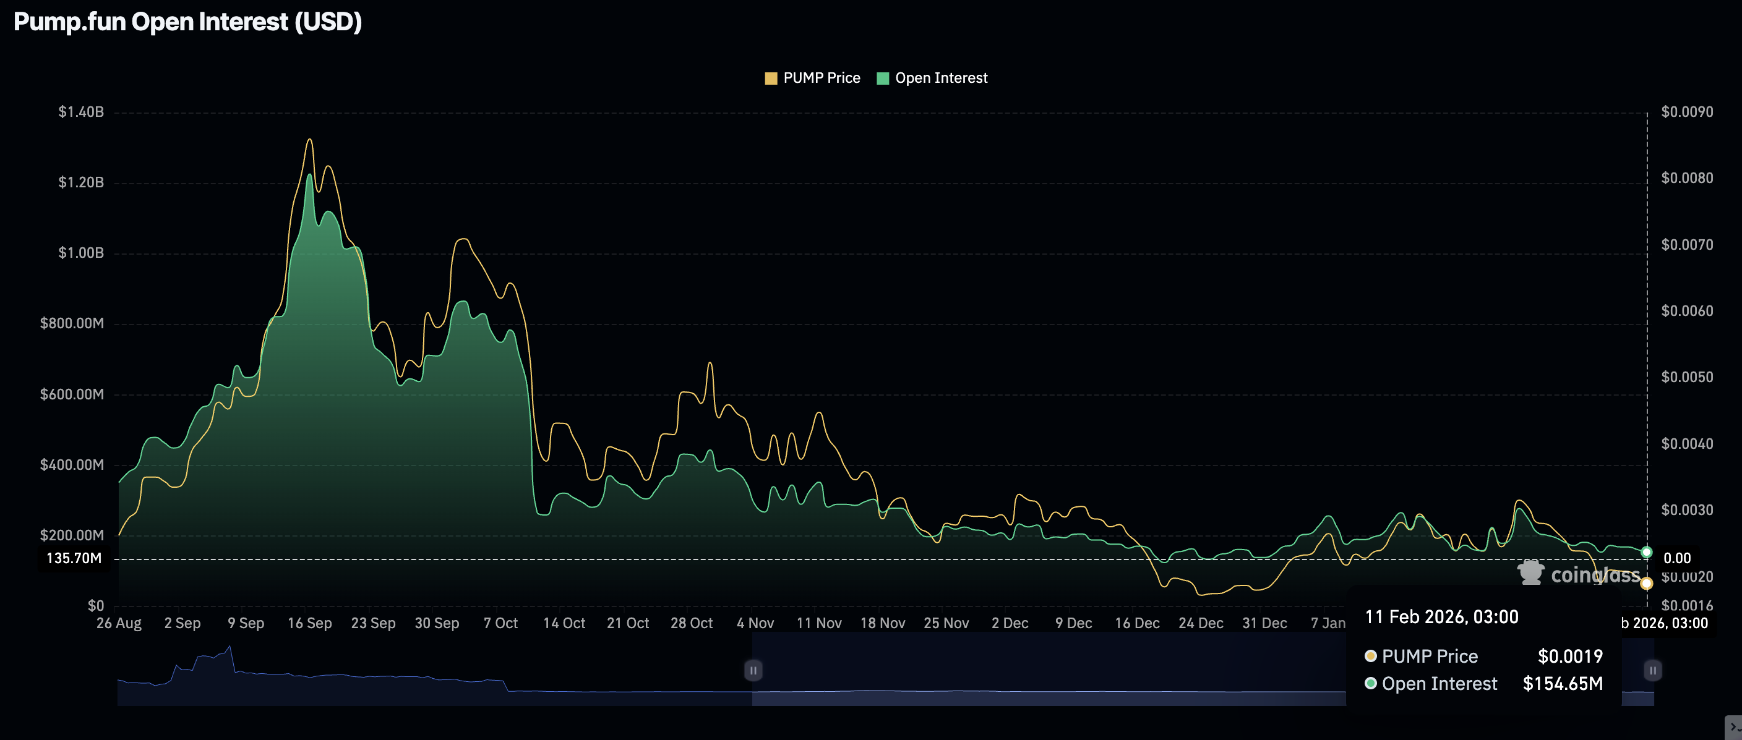
Task: Click the green dot in the tooltip
Action: (1371, 683)
